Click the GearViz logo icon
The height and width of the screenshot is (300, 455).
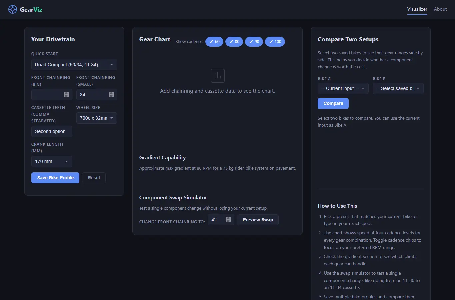pyautogui.click(x=12, y=9)
